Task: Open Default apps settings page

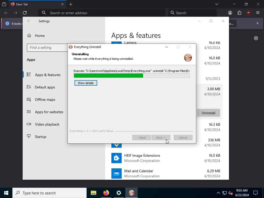Action: (45, 87)
